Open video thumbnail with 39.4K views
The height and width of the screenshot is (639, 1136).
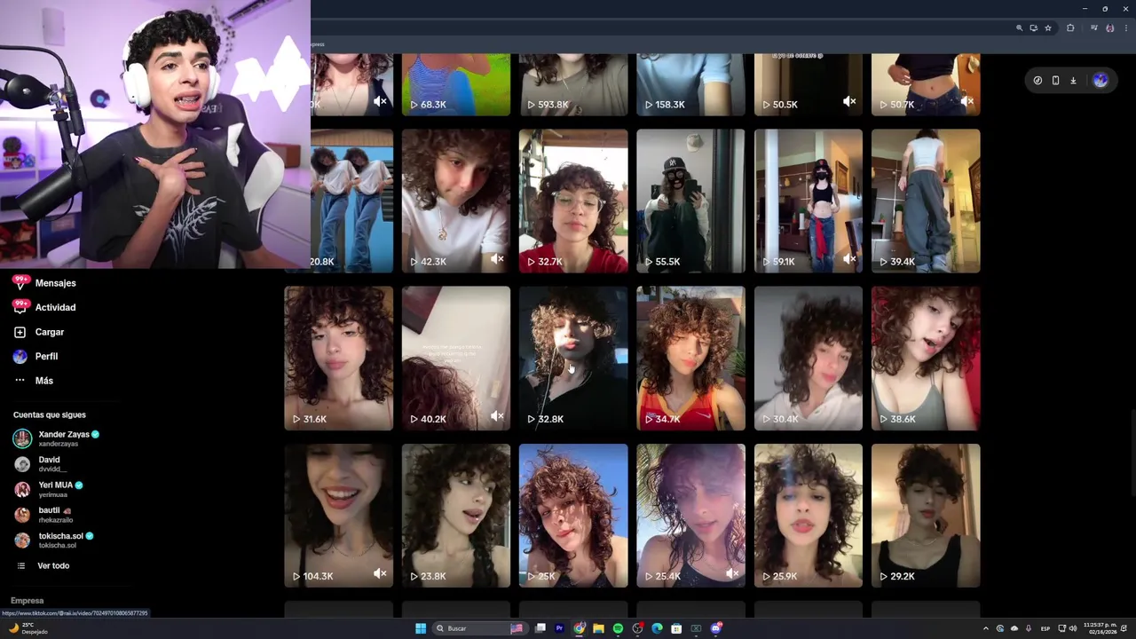(926, 201)
